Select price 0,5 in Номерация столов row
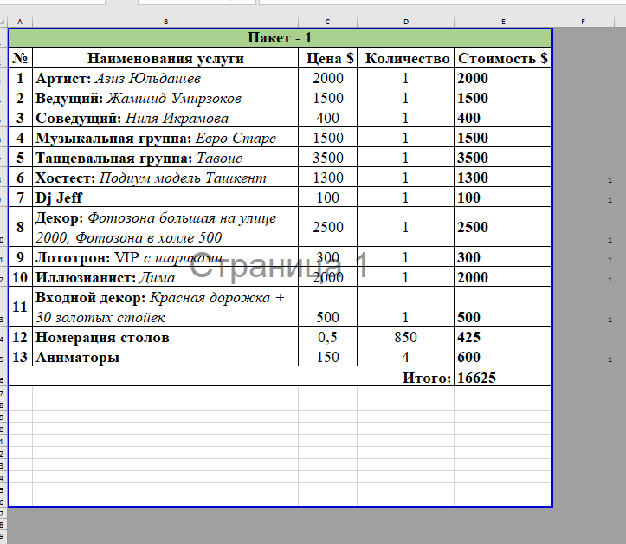 pos(328,337)
